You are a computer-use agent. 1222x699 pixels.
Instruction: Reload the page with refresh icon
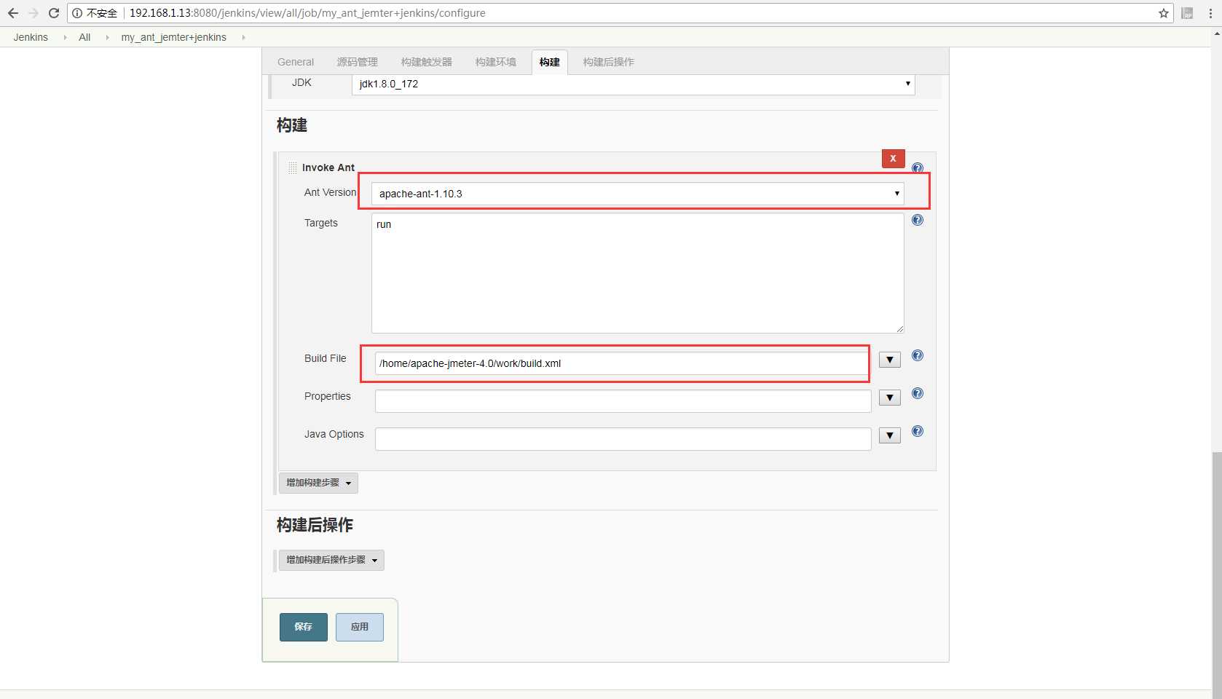(x=54, y=13)
